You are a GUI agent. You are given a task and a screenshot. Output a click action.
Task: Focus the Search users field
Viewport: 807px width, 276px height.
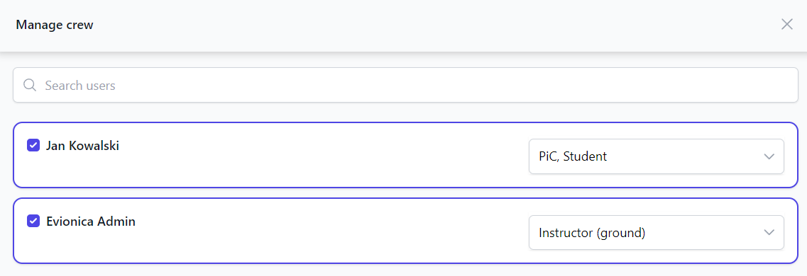(x=405, y=85)
